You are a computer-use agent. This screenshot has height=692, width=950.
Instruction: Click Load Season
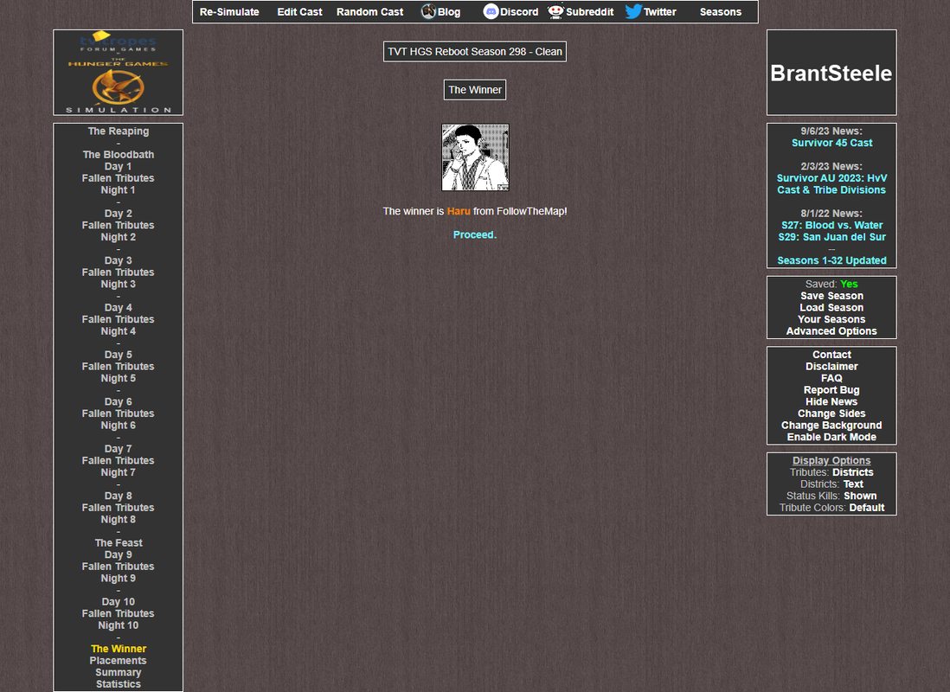click(831, 308)
